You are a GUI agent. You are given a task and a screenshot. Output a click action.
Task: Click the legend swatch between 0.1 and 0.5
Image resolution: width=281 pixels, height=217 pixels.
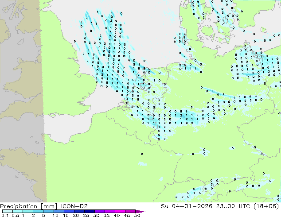[x=8, y=211]
